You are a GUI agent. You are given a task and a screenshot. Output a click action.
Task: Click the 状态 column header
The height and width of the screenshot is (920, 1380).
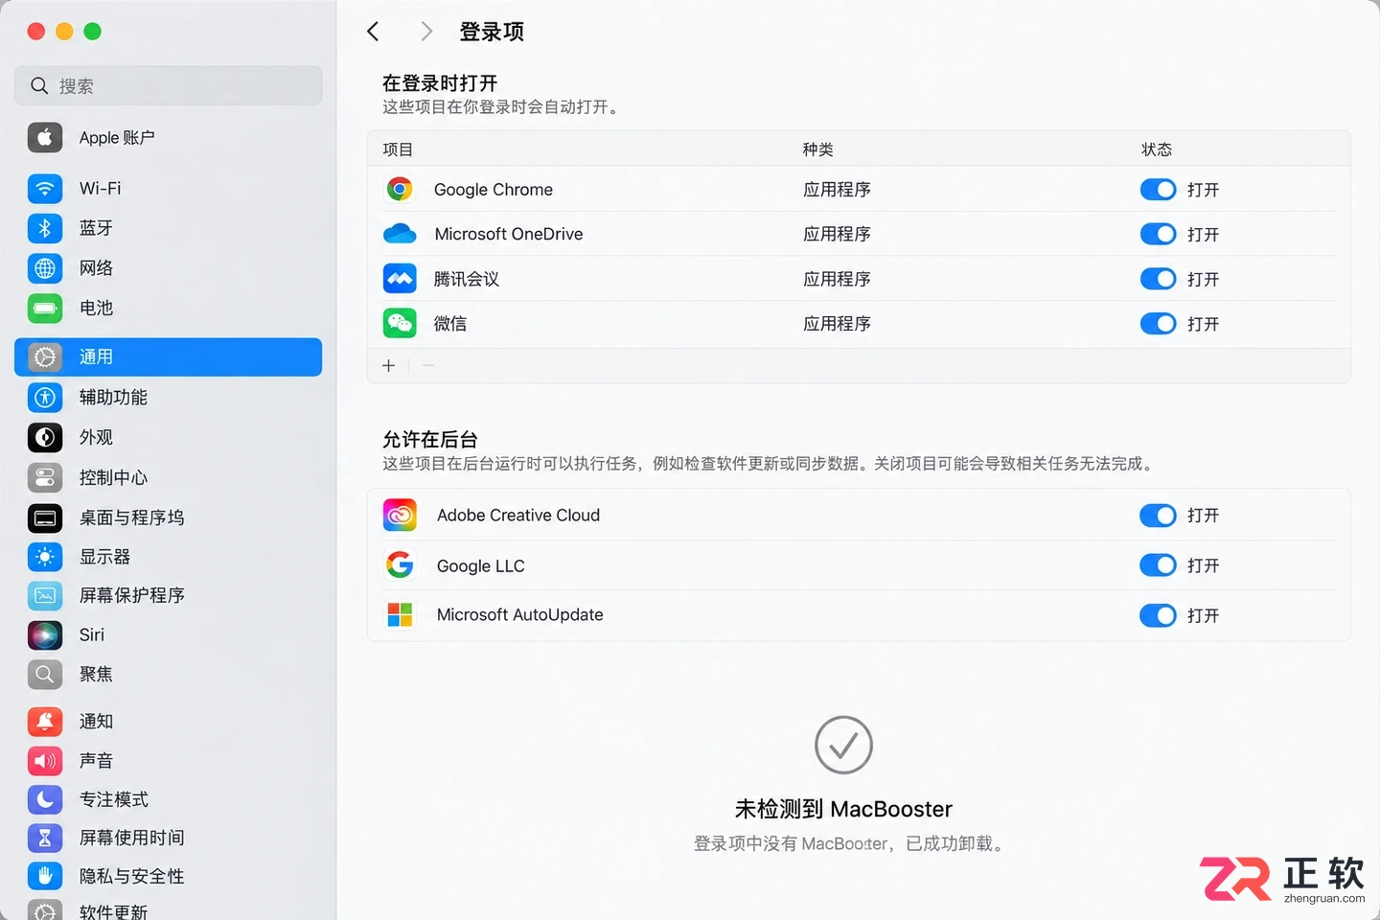1157,149
